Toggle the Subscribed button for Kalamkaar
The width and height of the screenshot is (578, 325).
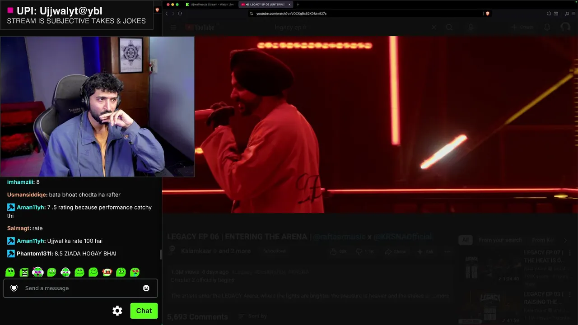(275, 251)
